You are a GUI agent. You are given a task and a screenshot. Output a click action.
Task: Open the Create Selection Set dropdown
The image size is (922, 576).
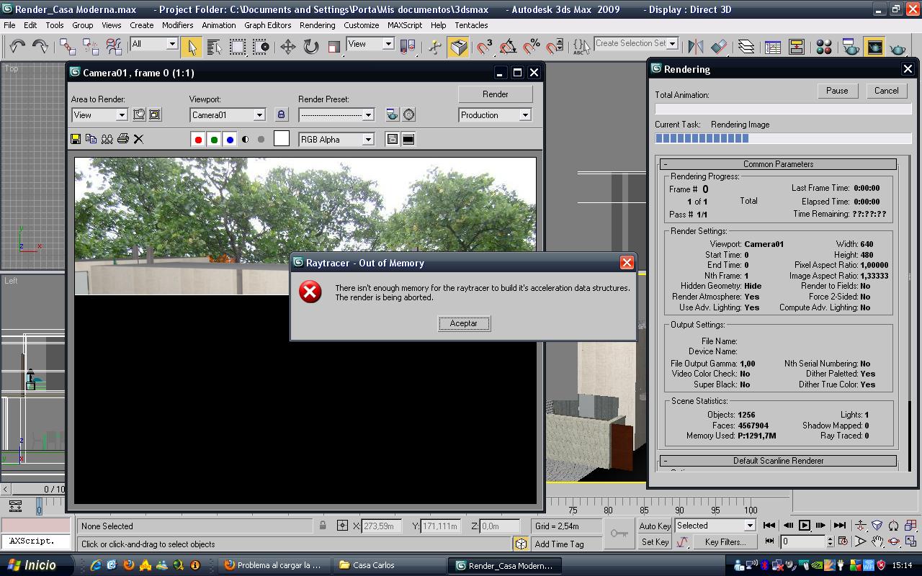pyautogui.click(x=637, y=43)
